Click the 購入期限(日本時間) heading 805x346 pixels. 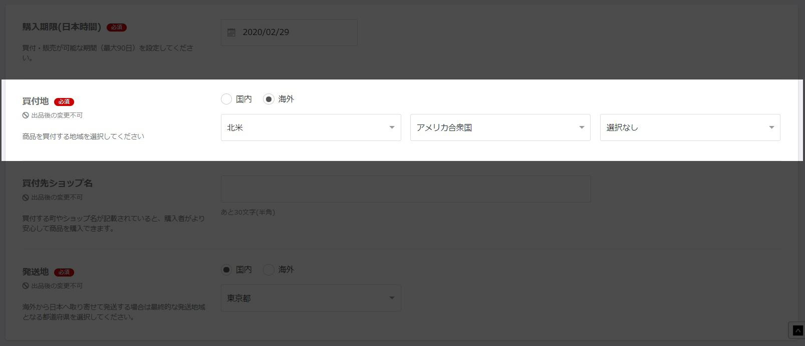[62, 27]
